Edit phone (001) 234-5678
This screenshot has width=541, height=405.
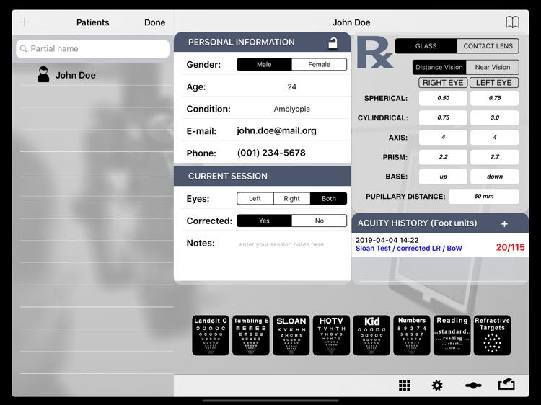pyautogui.click(x=271, y=153)
